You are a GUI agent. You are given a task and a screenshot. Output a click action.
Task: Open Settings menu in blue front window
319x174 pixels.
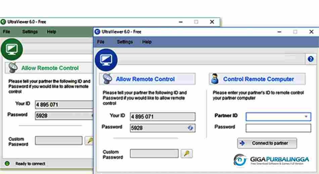point(125,42)
